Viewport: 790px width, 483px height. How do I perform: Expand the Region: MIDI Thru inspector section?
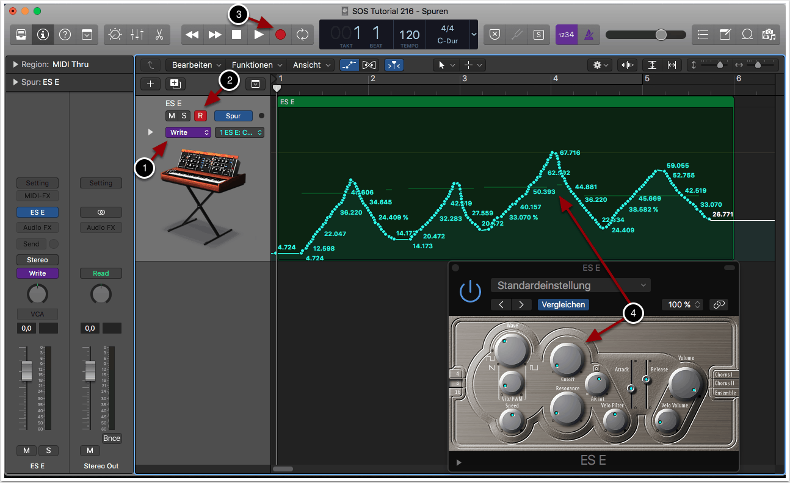pyautogui.click(x=15, y=64)
